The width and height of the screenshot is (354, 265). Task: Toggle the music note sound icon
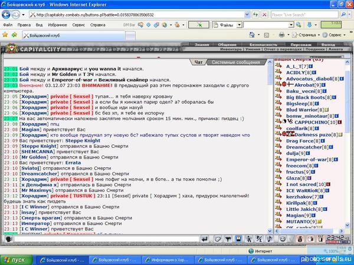click(x=270, y=239)
